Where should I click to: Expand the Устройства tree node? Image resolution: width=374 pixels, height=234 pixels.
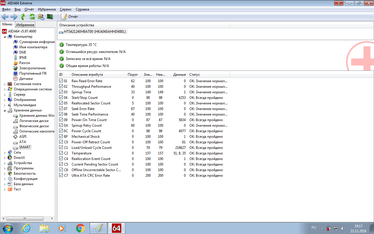pos(5,163)
